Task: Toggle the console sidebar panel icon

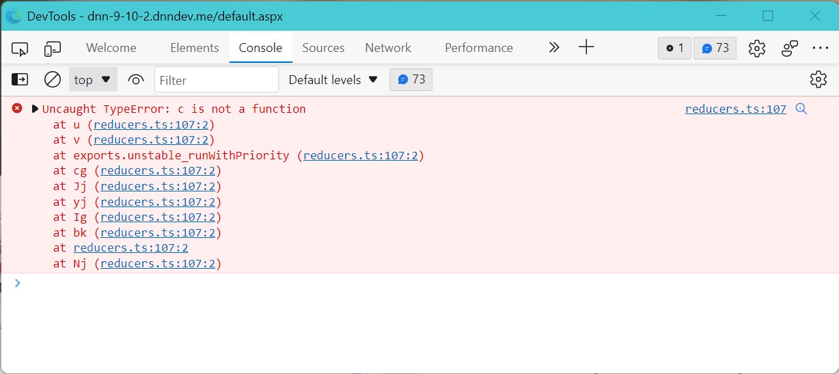Action: [x=20, y=79]
